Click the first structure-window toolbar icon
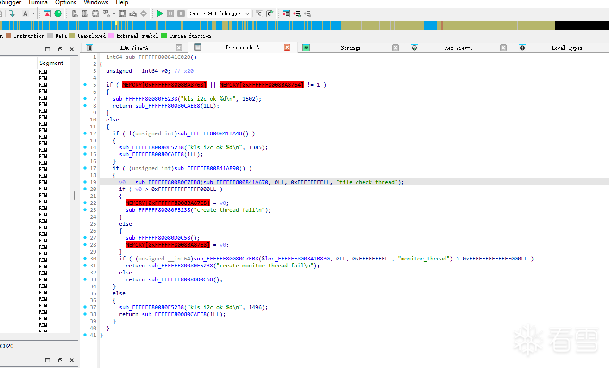609x368 pixels. 74,13
